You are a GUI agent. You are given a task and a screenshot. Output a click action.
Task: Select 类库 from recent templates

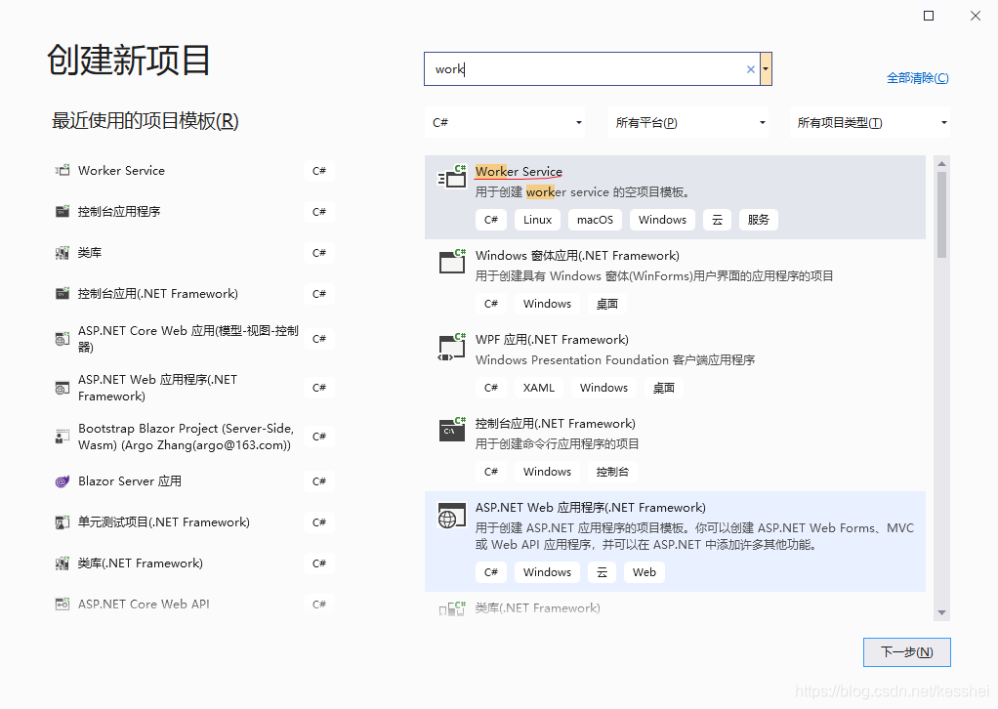point(193,253)
